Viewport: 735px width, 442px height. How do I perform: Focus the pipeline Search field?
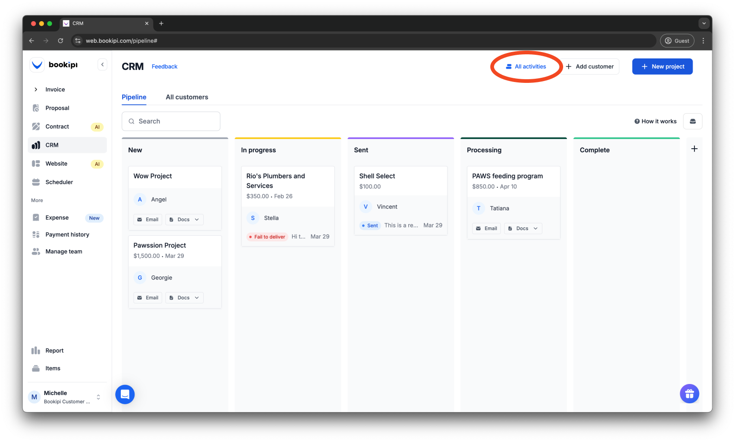tap(171, 122)
